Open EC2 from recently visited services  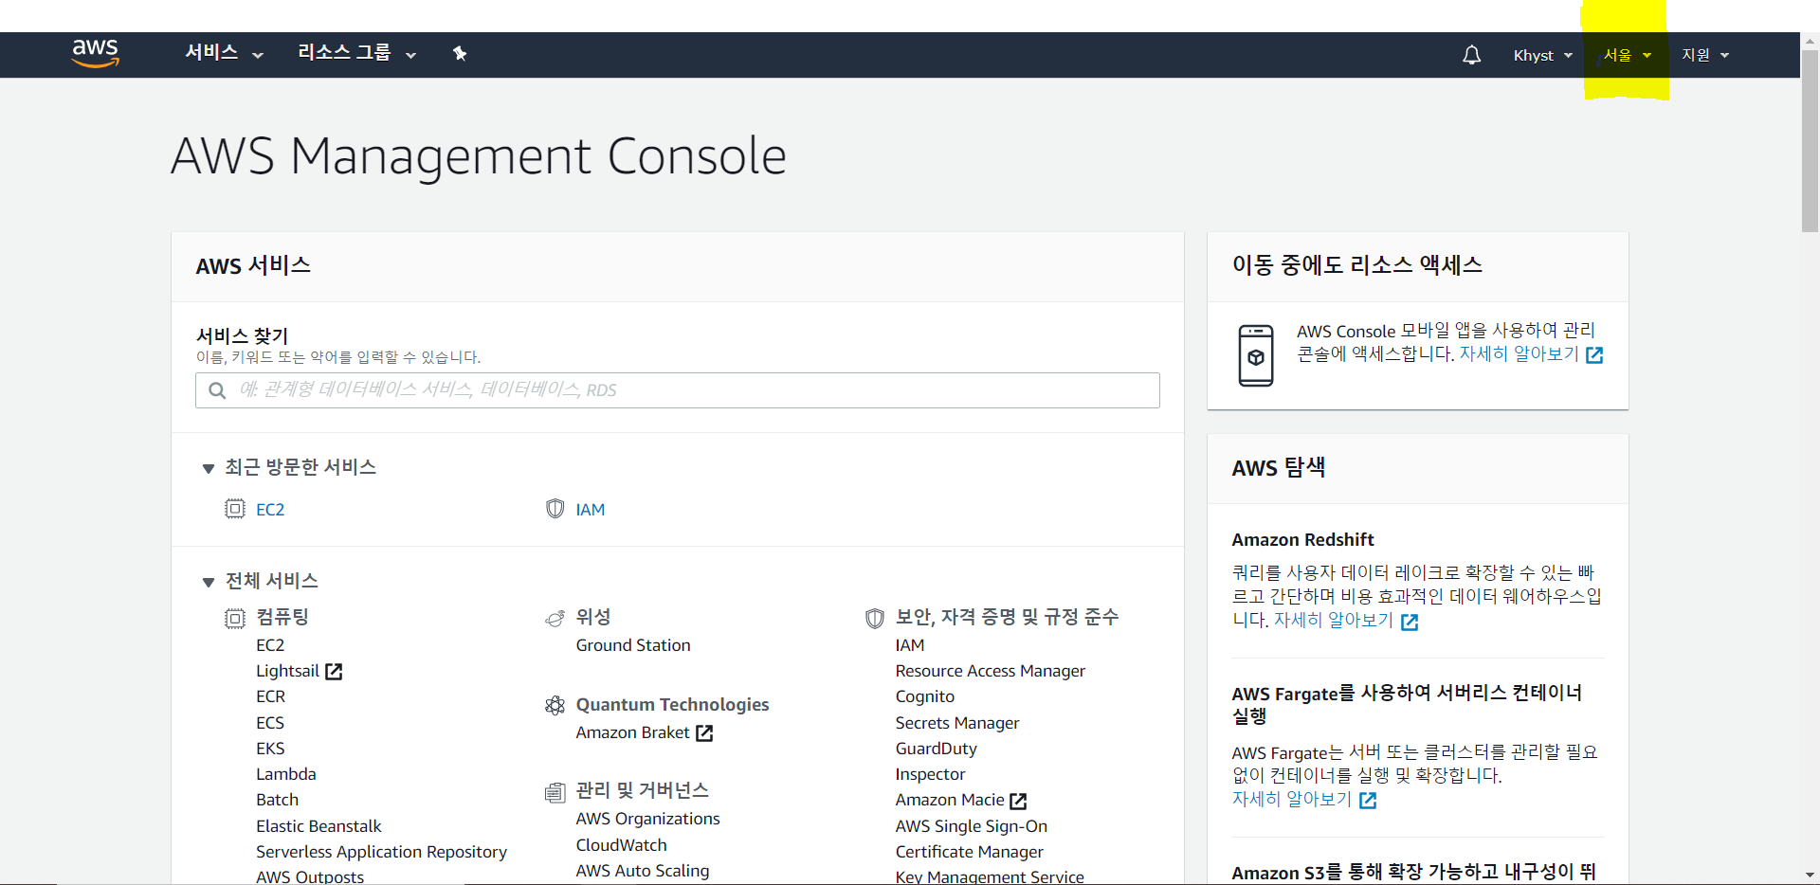coord(270,510)
